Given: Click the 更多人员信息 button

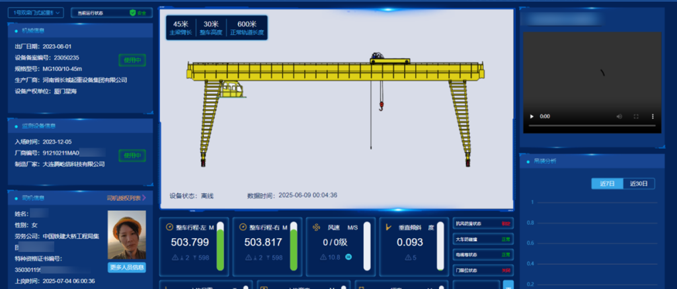Looking at the screenshot, I should click(x=126, y=267).
